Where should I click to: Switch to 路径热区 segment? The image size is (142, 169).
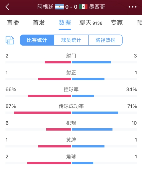[105, 40]
